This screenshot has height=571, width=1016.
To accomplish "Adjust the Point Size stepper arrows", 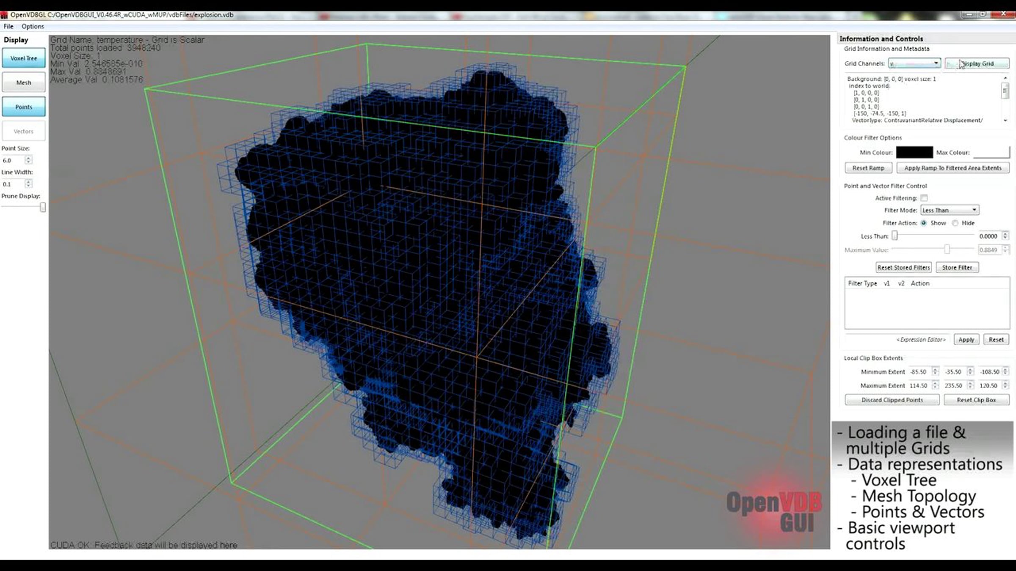I will 28,160.
